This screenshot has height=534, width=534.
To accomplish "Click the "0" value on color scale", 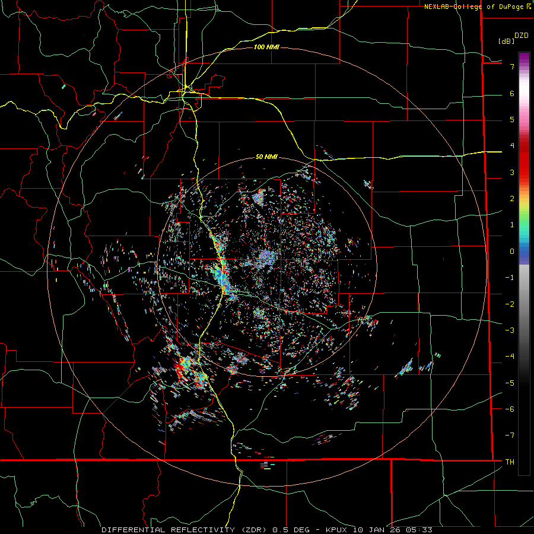I will tap(512, 252).
